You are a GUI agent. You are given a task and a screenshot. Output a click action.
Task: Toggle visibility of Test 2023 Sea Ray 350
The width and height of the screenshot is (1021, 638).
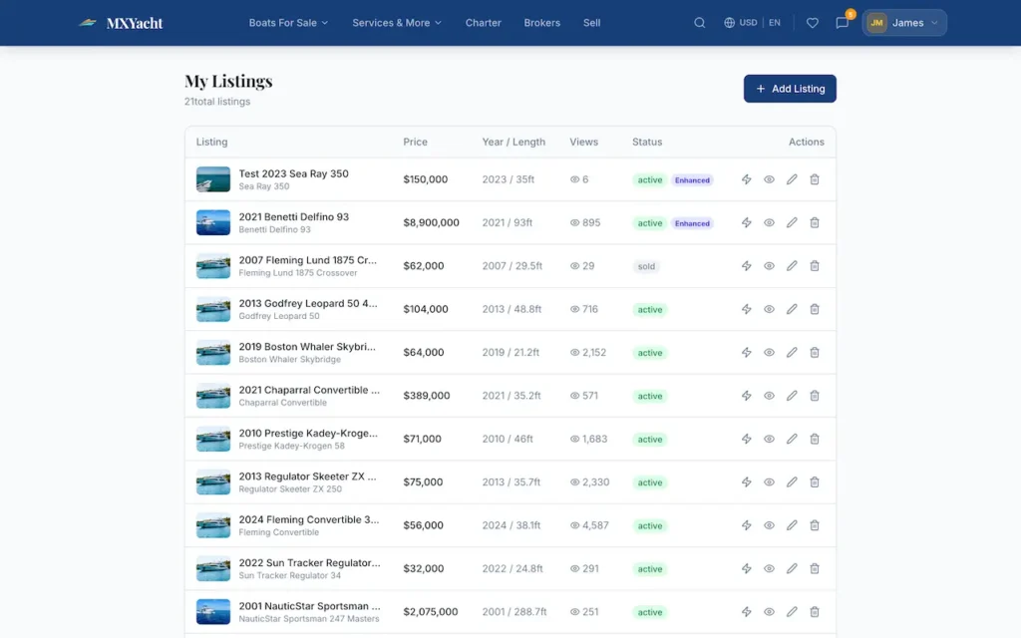[x=769, y=179]
